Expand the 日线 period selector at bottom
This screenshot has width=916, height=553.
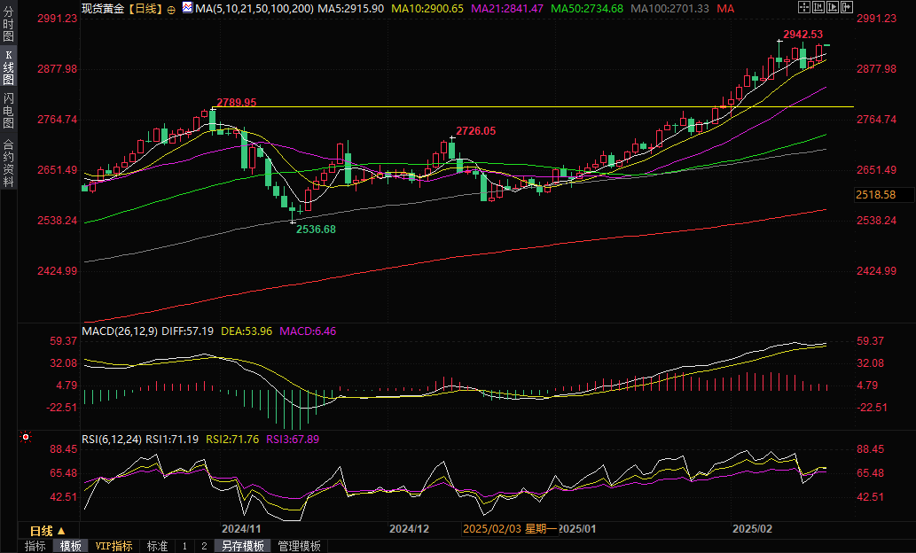pos(47,529)
